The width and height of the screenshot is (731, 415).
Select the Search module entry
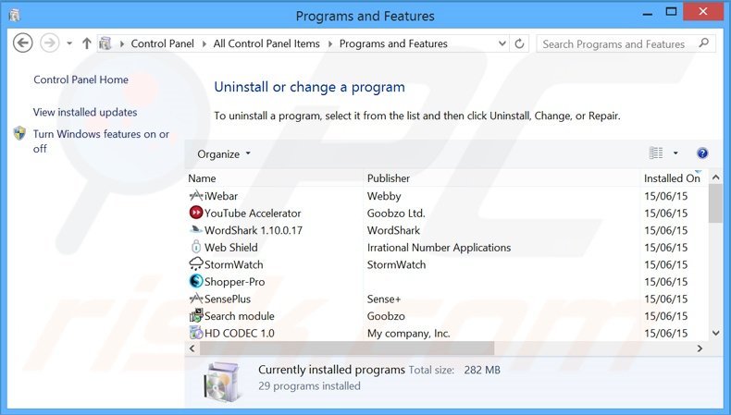(239, 316)
